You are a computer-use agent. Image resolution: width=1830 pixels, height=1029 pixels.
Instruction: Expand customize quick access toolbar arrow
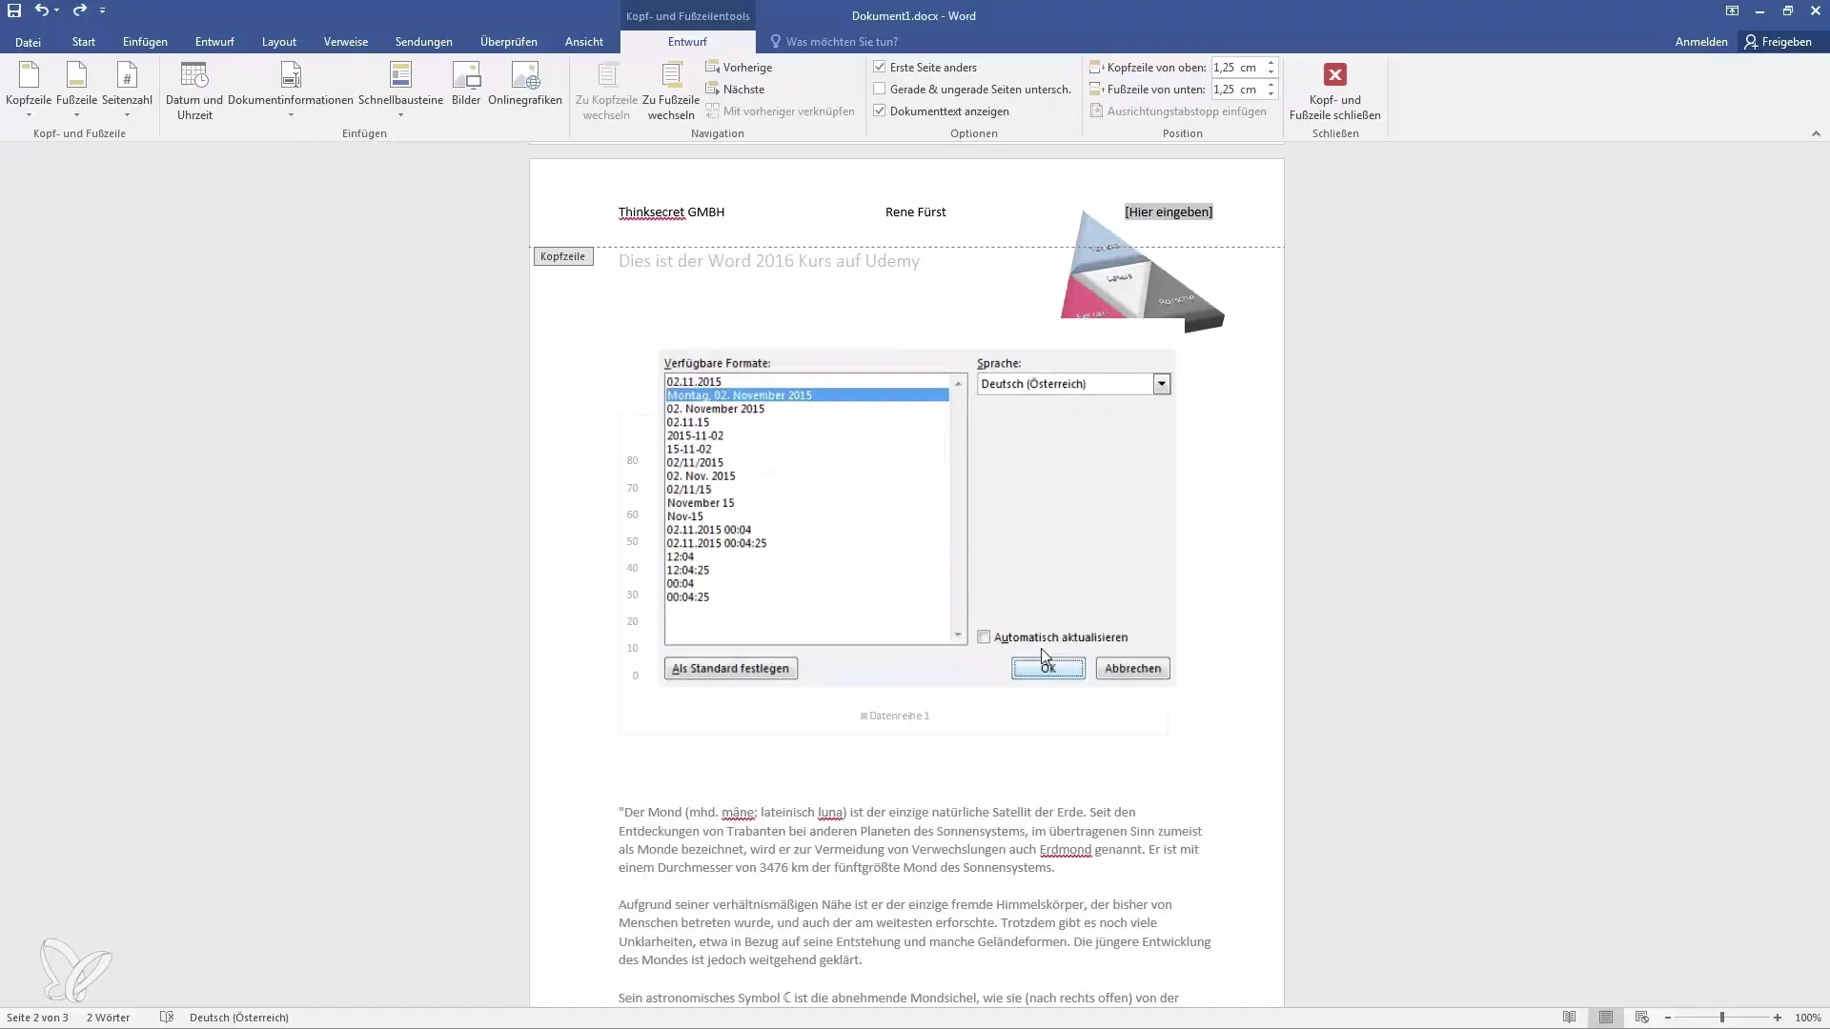point(102,10)
